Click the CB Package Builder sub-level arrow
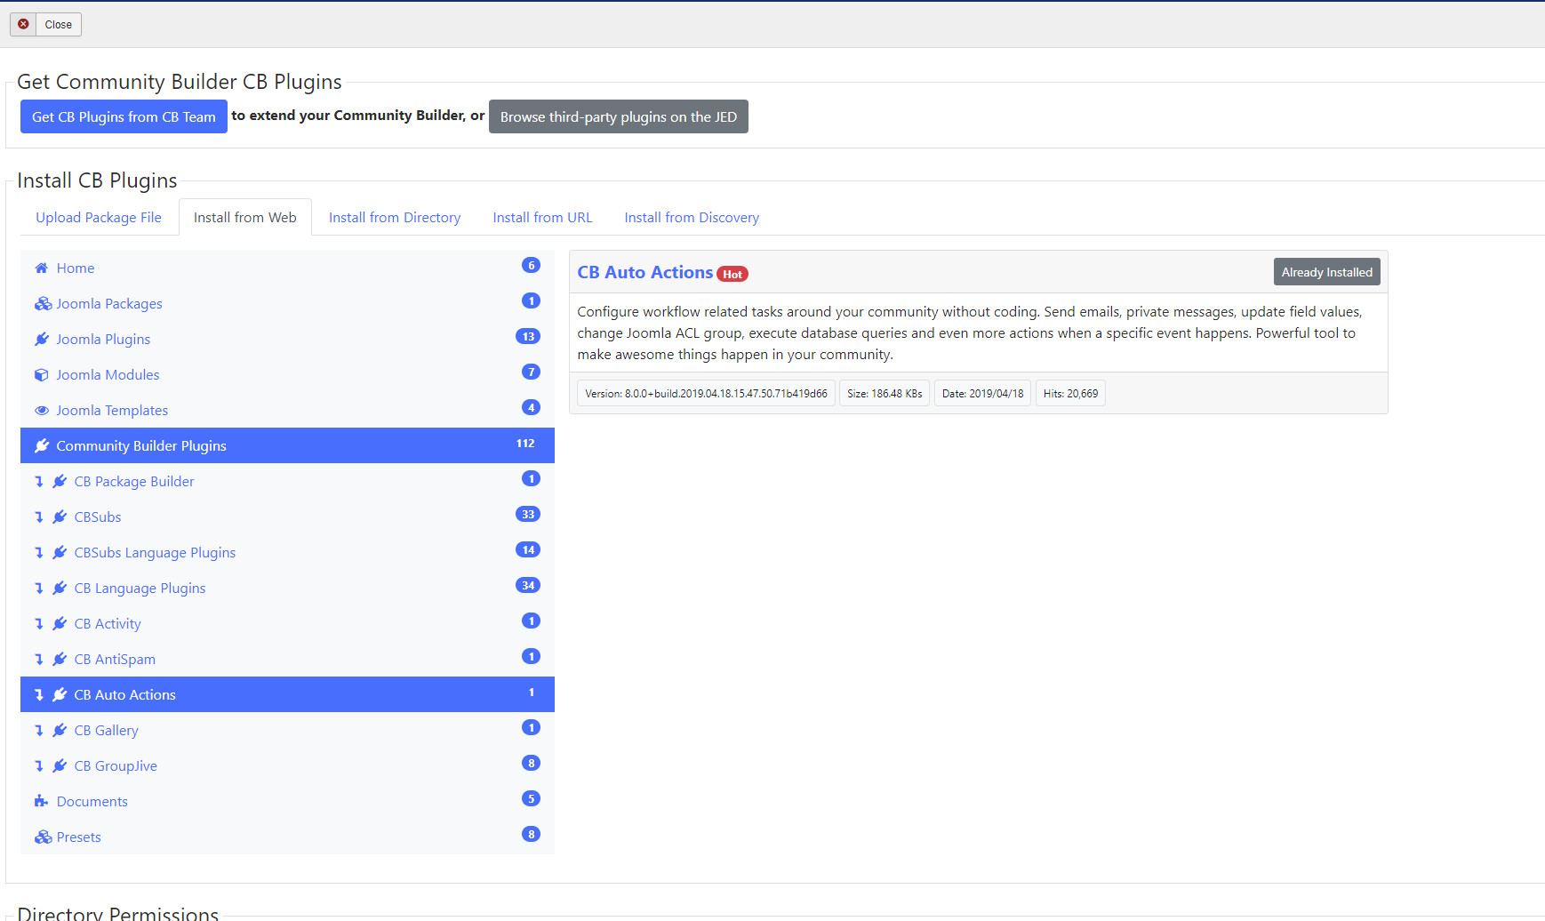Viewport: 1545px width, 921px height. click(39, 481)
